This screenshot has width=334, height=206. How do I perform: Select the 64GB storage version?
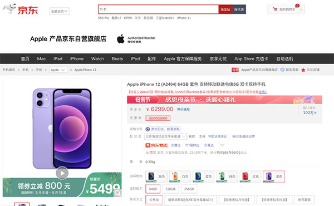click(153, 189)
